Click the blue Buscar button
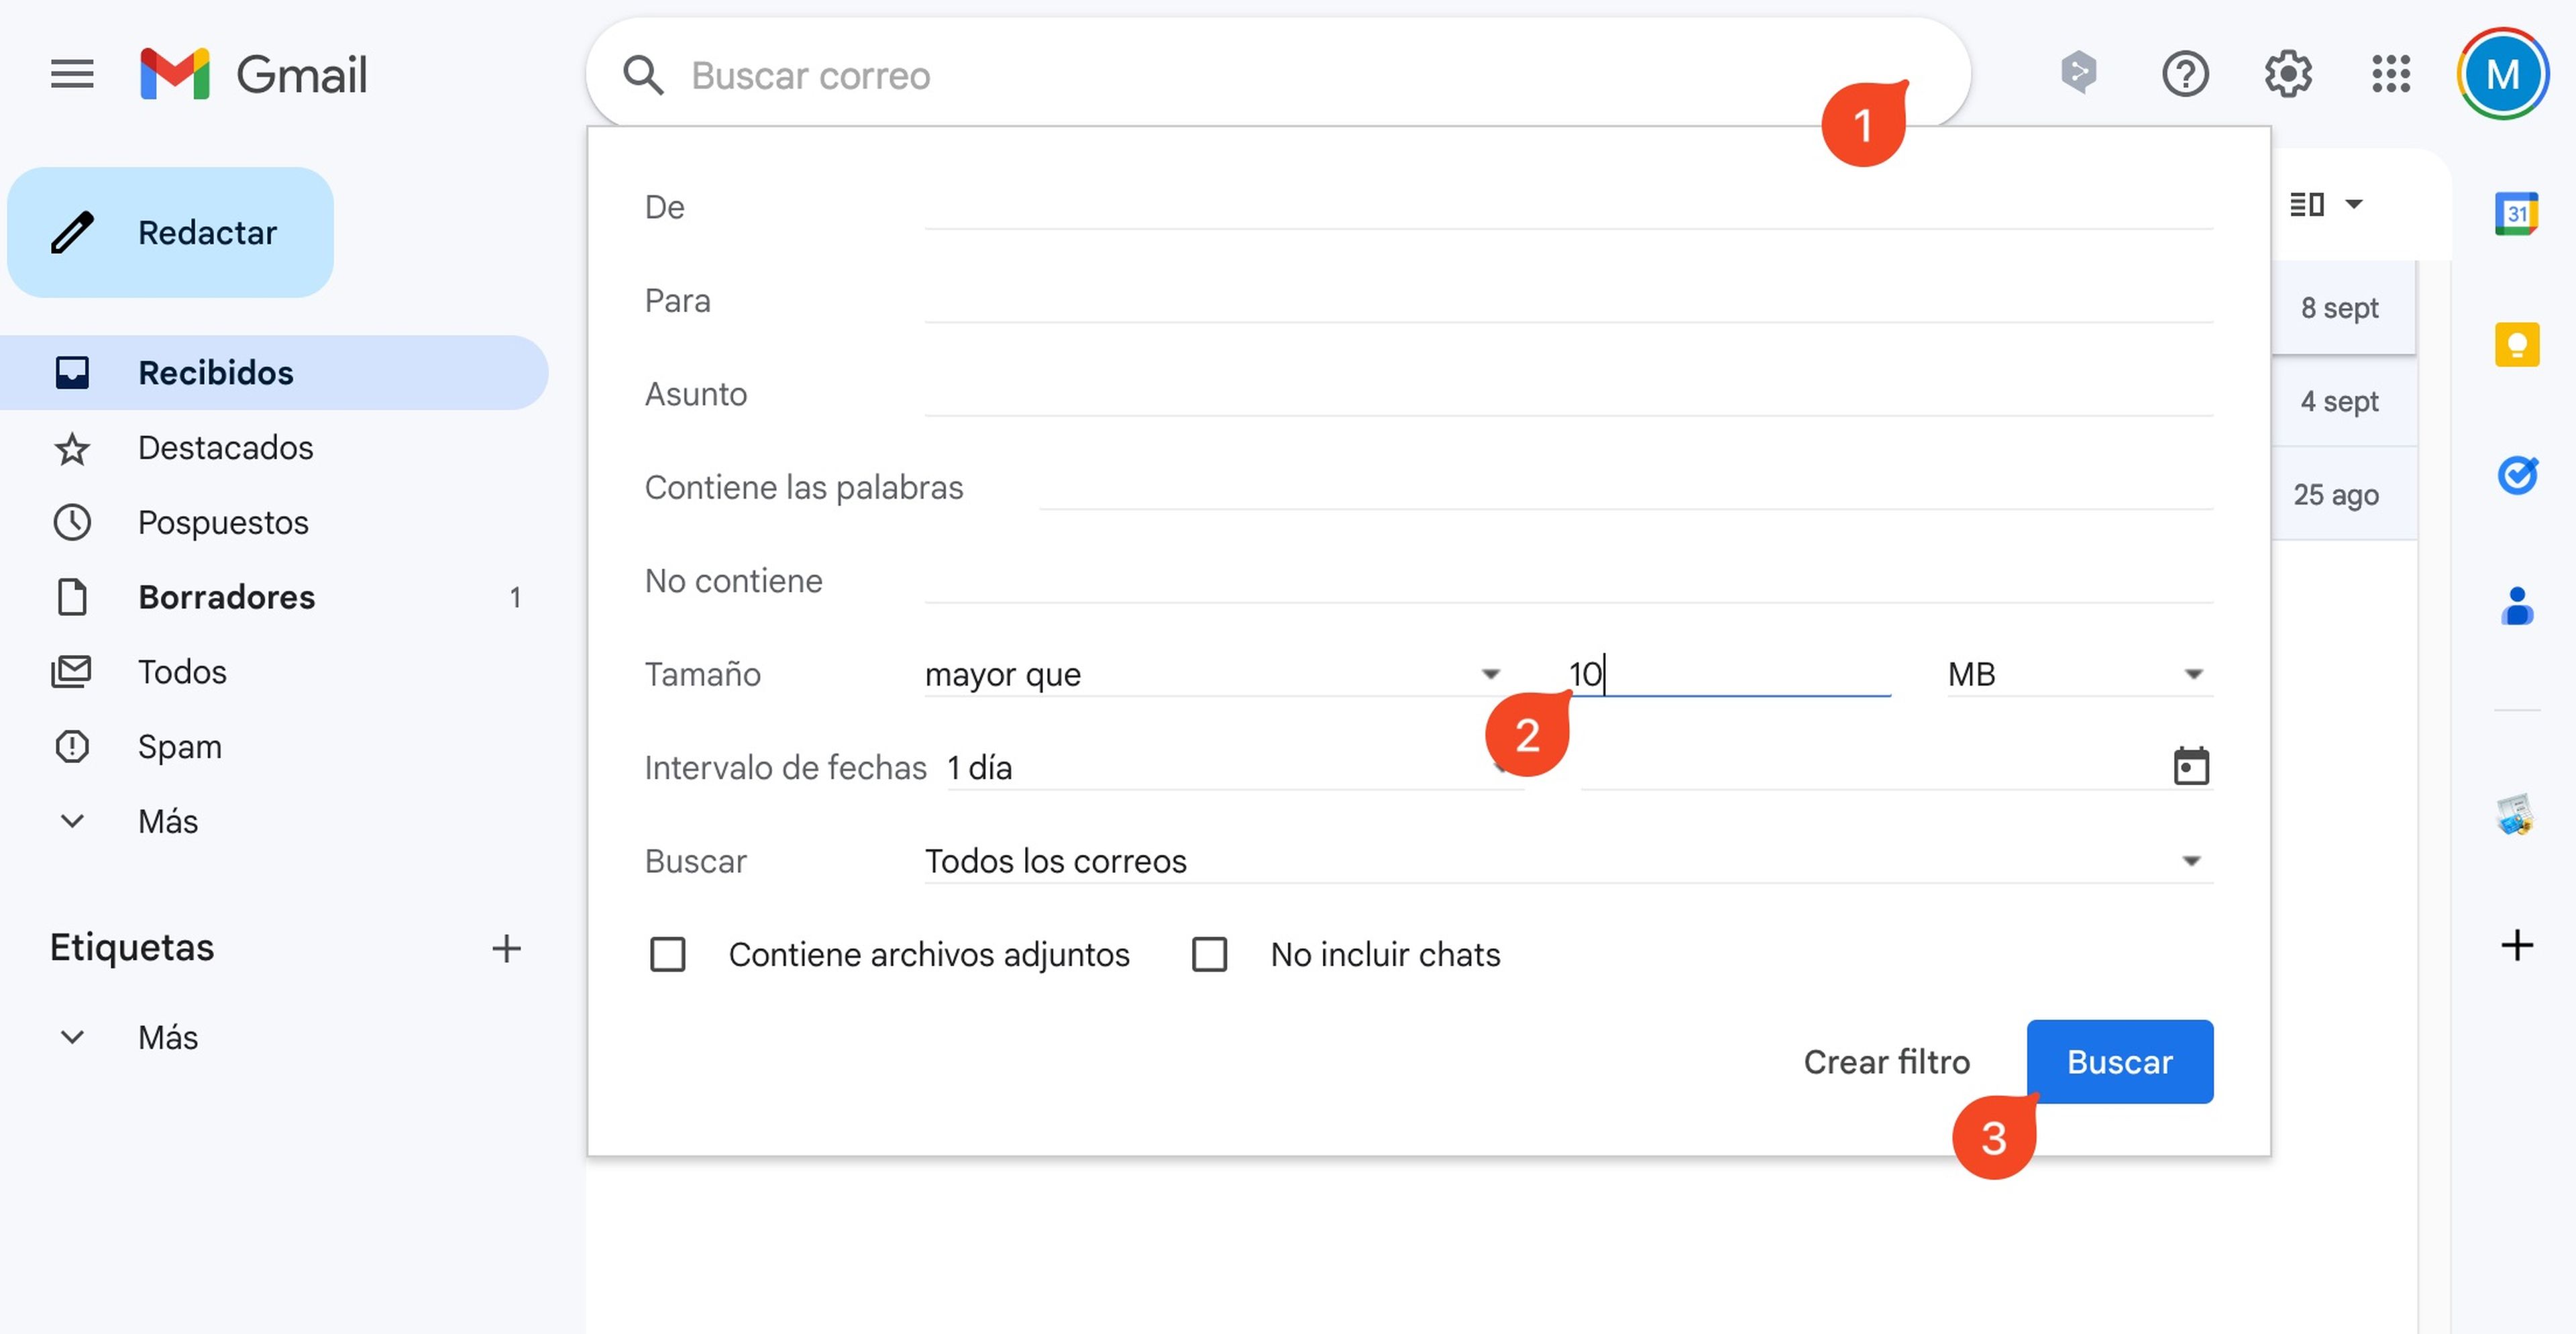 tap(2119, 1061)
